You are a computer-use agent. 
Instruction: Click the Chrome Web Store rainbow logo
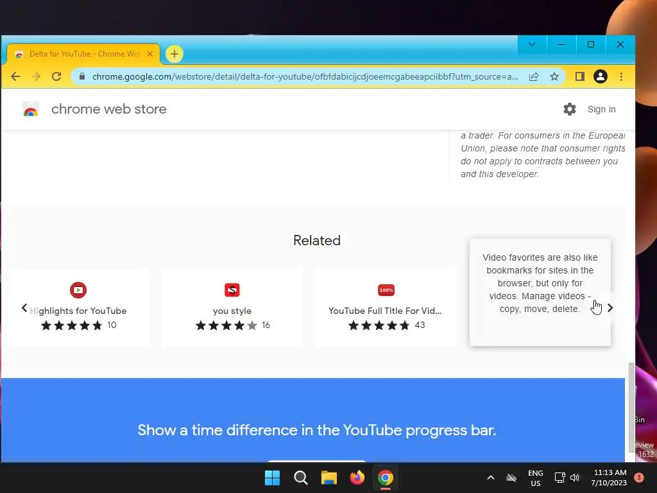point(31,109)
